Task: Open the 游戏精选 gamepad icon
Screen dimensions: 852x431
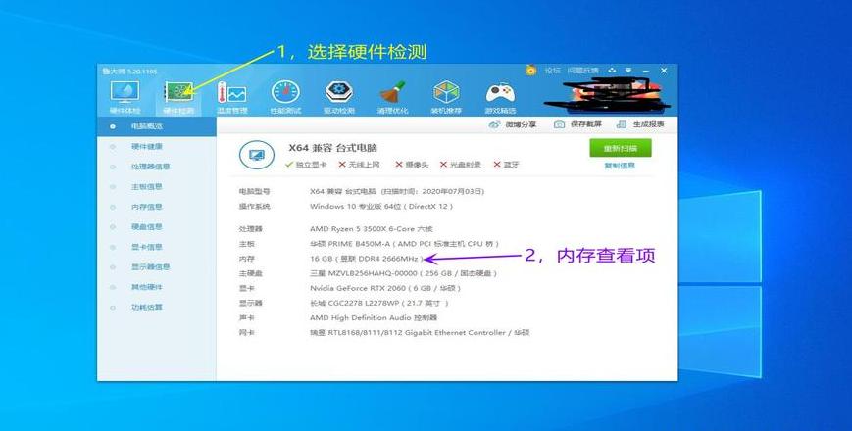Action: click(500, 92)
